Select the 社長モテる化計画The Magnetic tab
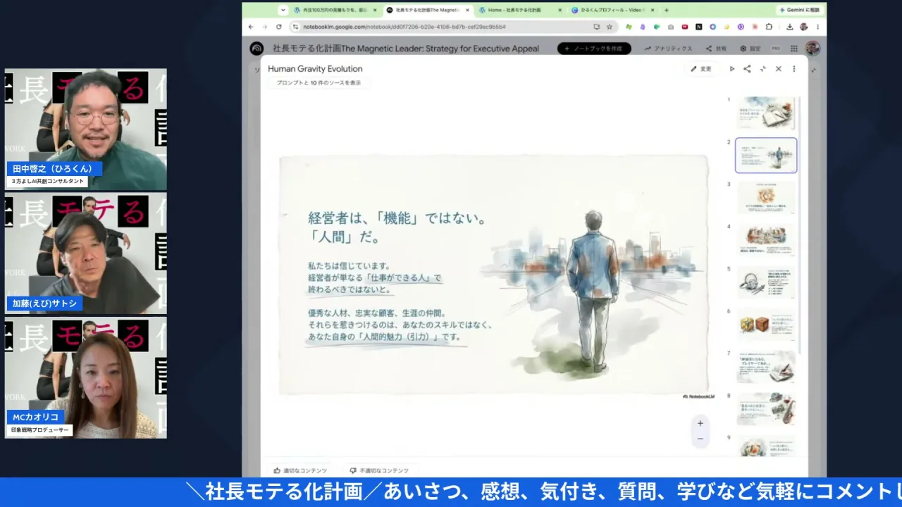Image resolution: width=902 pixels, height=507 pixels. coord(427,10)
